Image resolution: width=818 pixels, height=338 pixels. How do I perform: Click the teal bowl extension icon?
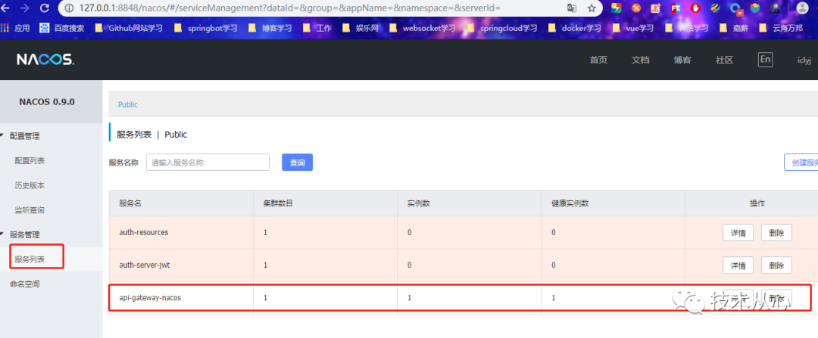[x=755, y=8]
